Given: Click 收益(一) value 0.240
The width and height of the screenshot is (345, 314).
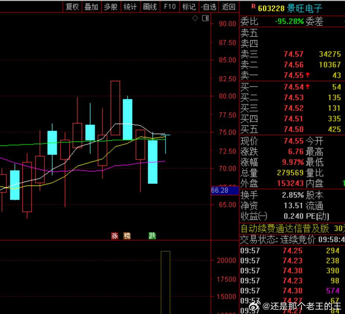Looking at the screenshot, I should coord(294,216).
